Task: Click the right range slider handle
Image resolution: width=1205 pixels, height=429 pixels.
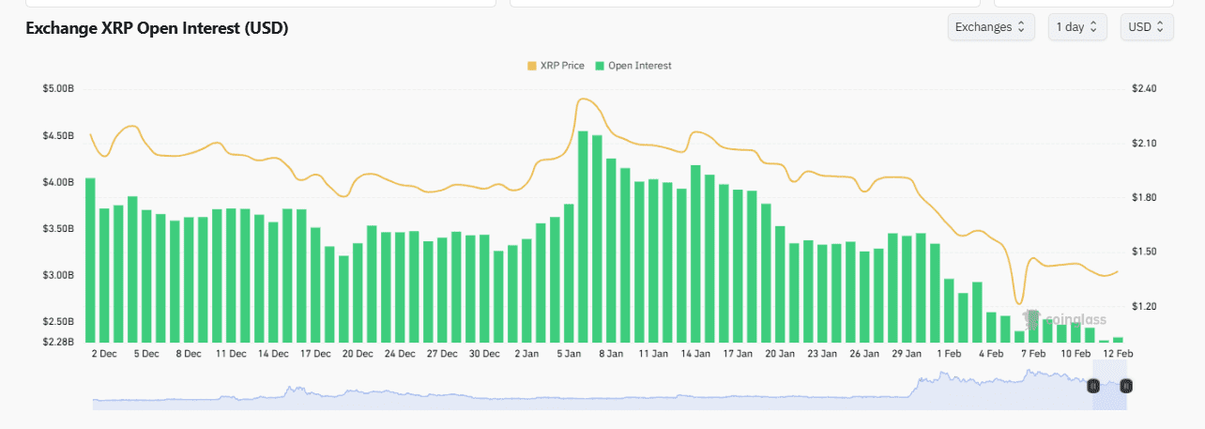Action: point(1126,386)
